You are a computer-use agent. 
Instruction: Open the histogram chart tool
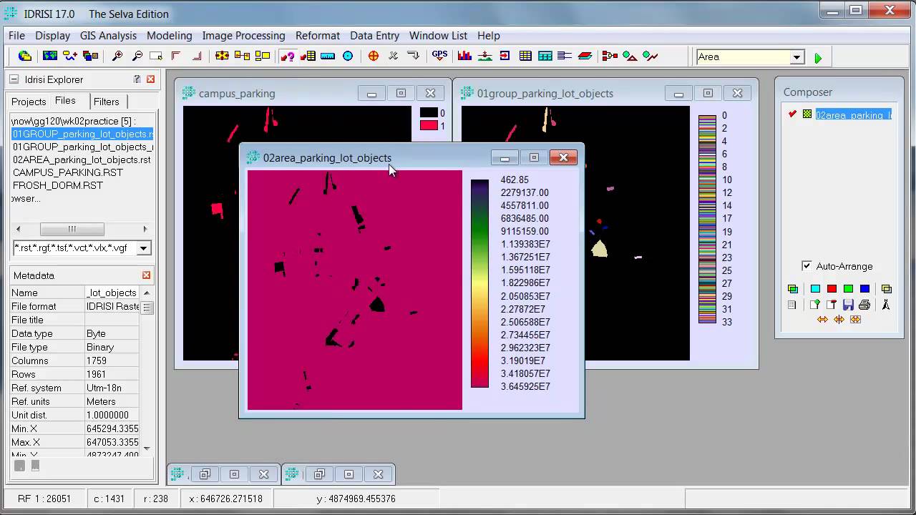[x=465, y=56]
